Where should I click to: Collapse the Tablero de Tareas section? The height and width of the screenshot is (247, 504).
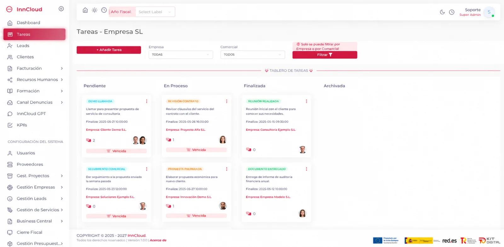tap(289, 70)
